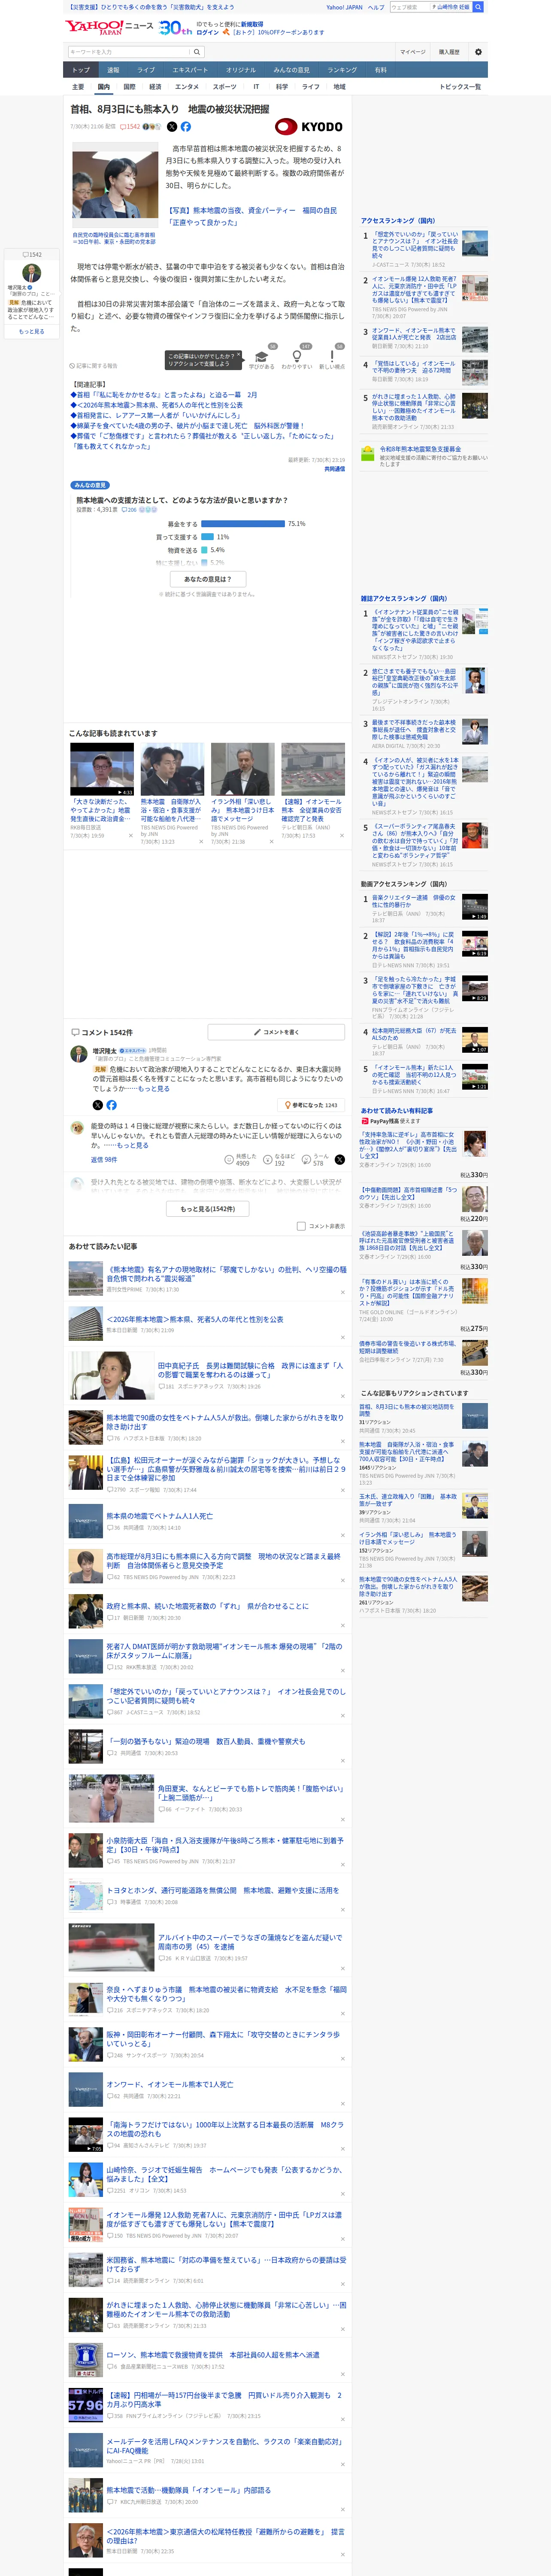
Task: Click the Yahoo! JAPAN News logo
Action: pyautogui.click(x=110, y=27)
